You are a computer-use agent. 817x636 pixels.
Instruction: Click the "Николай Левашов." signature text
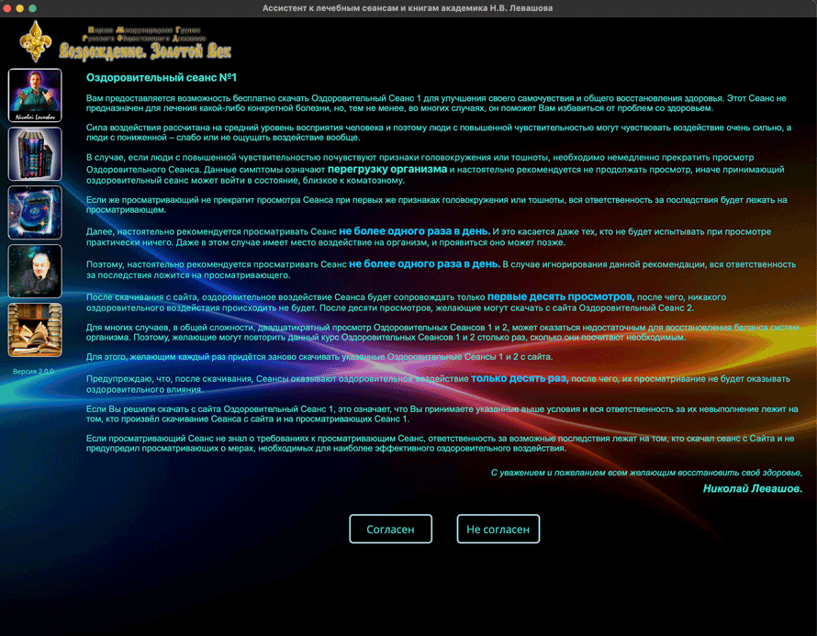pos(752,488)
